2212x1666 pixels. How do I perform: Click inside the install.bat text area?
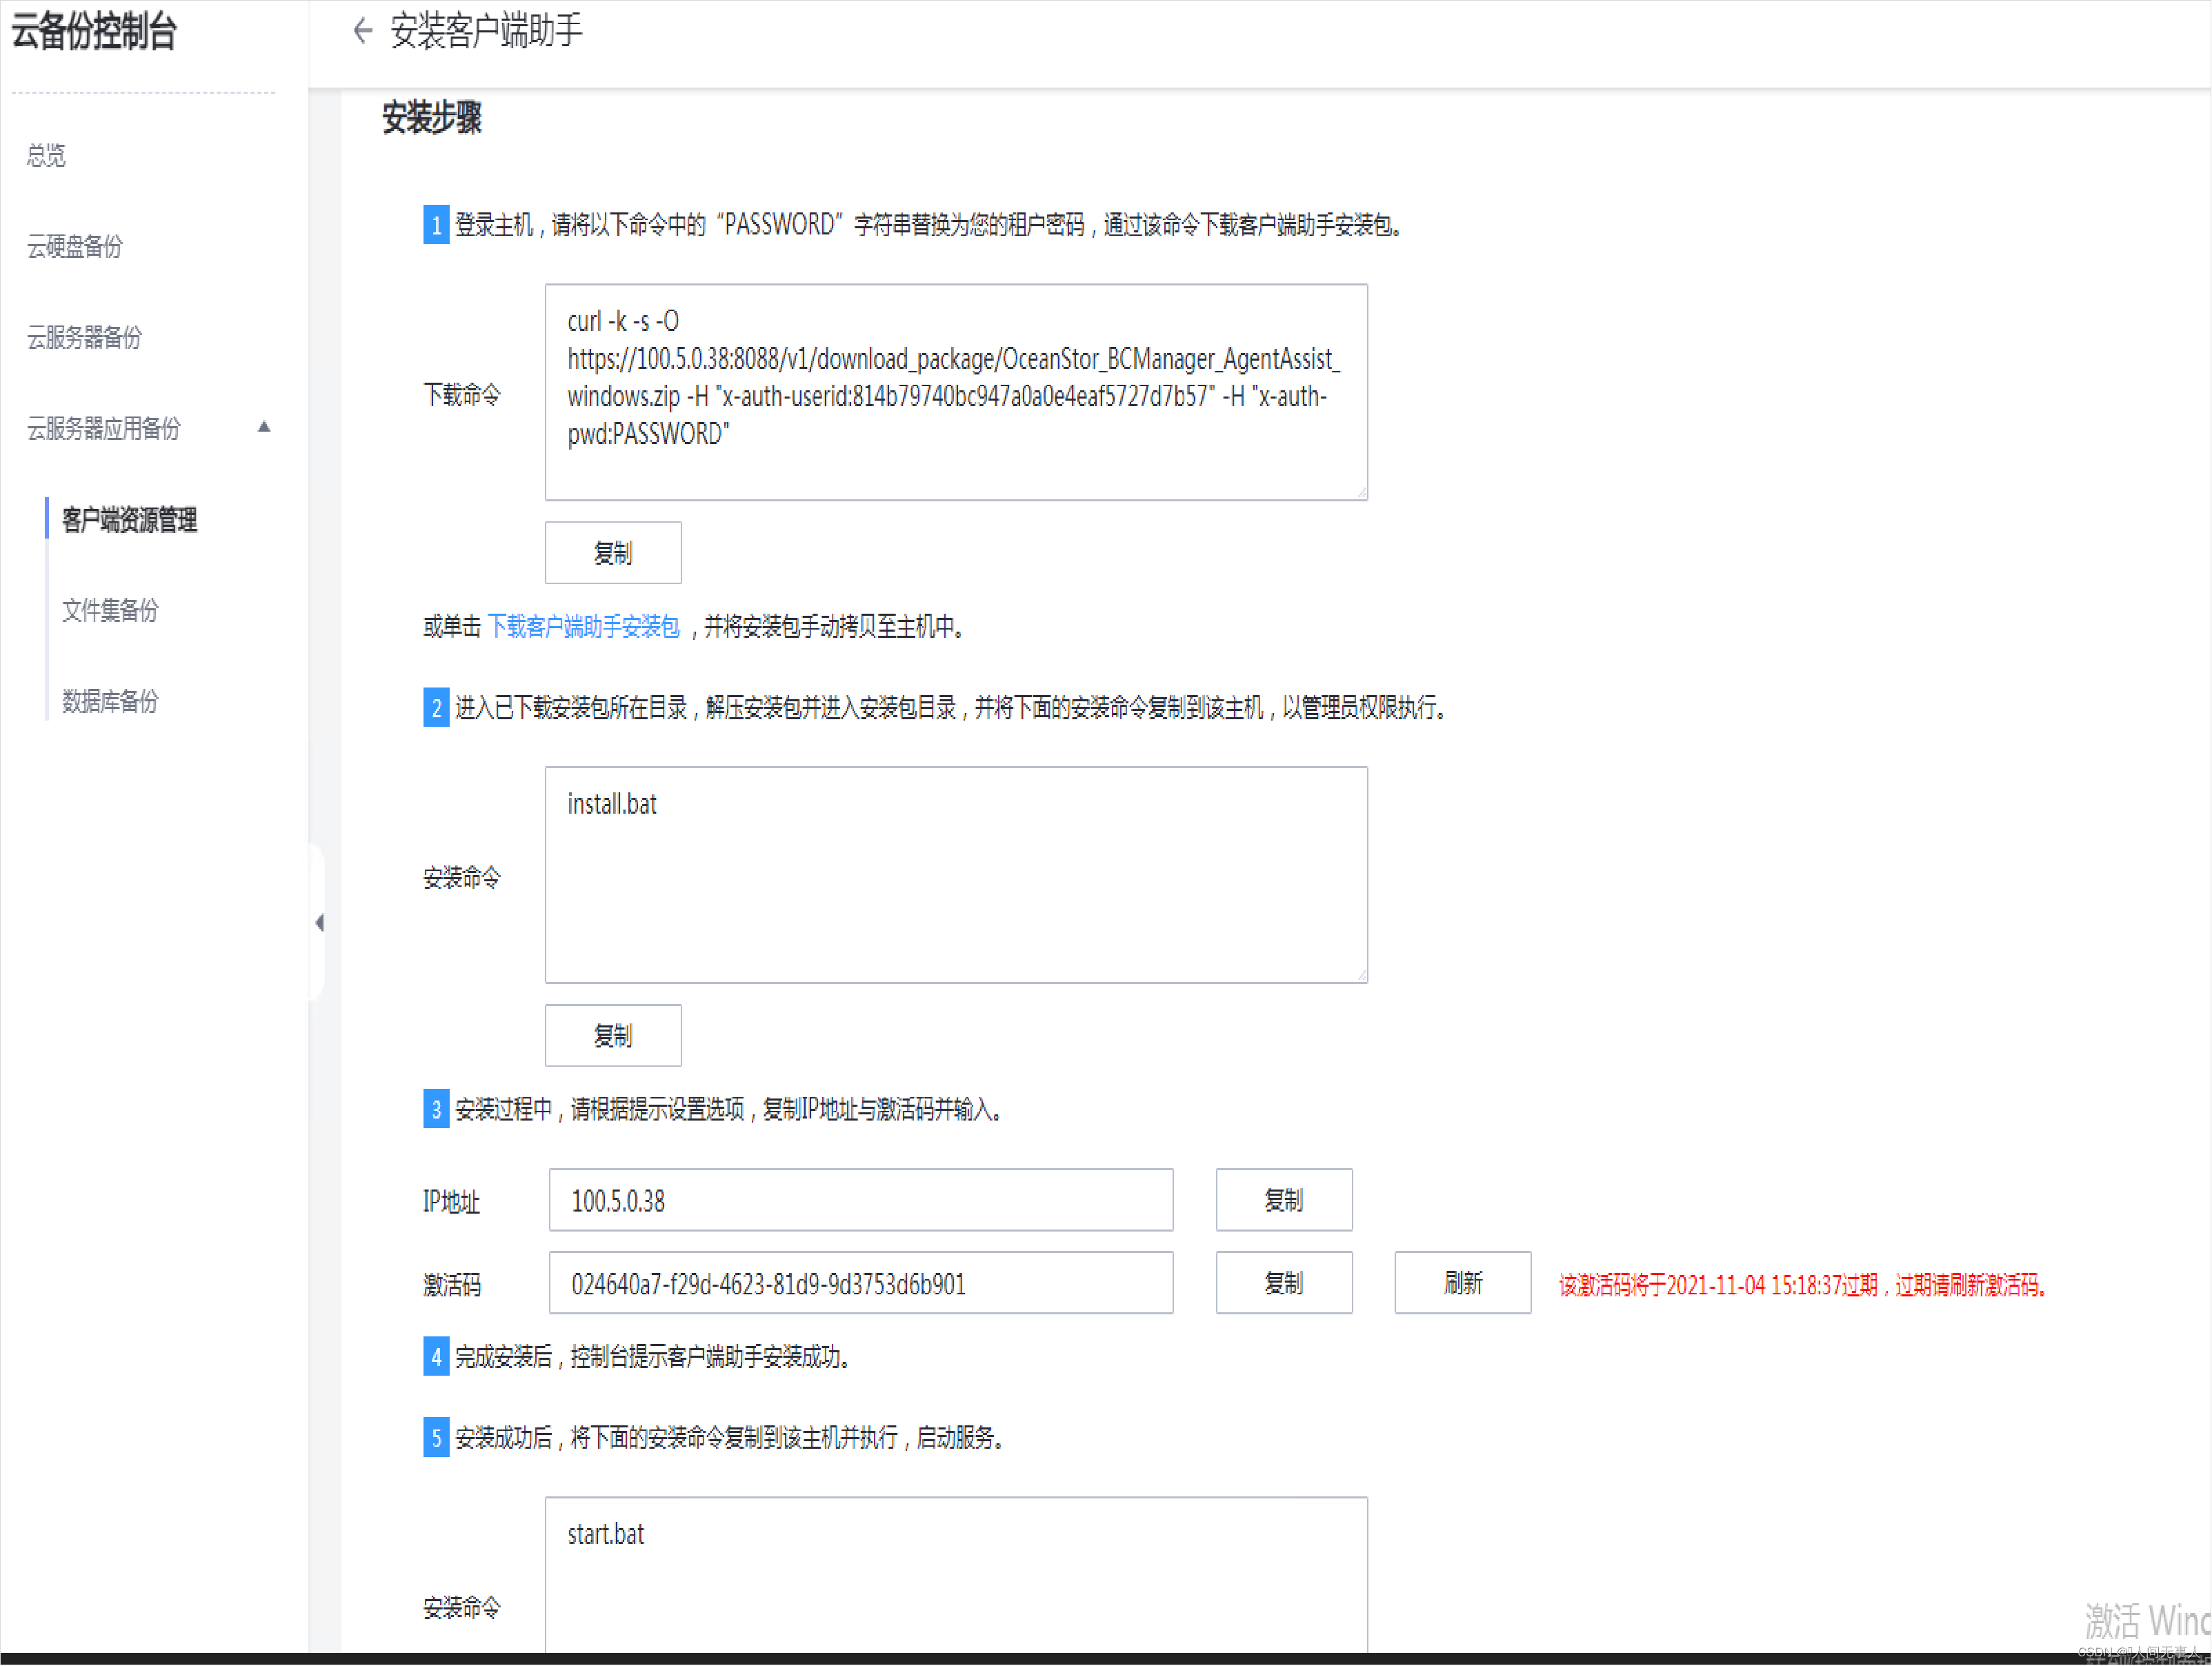pyautogui.click(x=956, y=875)
